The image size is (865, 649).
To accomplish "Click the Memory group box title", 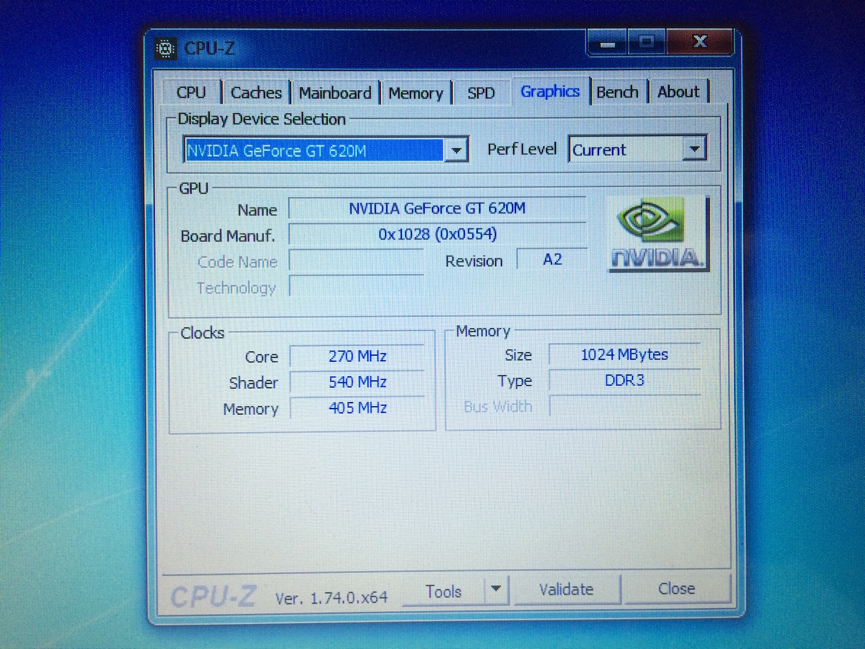I will tap(483, 331).
